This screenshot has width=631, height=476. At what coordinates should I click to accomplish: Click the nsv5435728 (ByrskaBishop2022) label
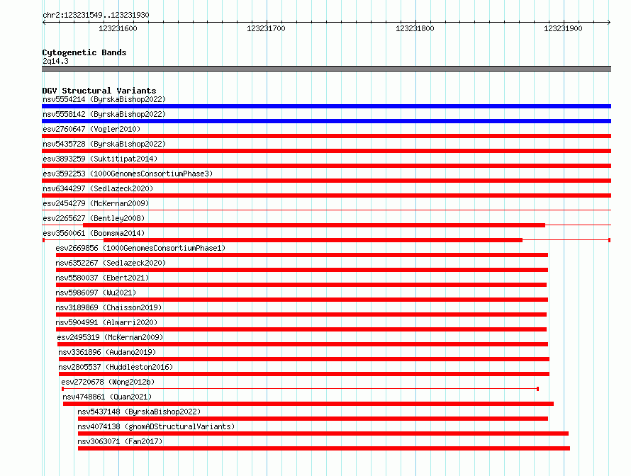coord(104,144)
